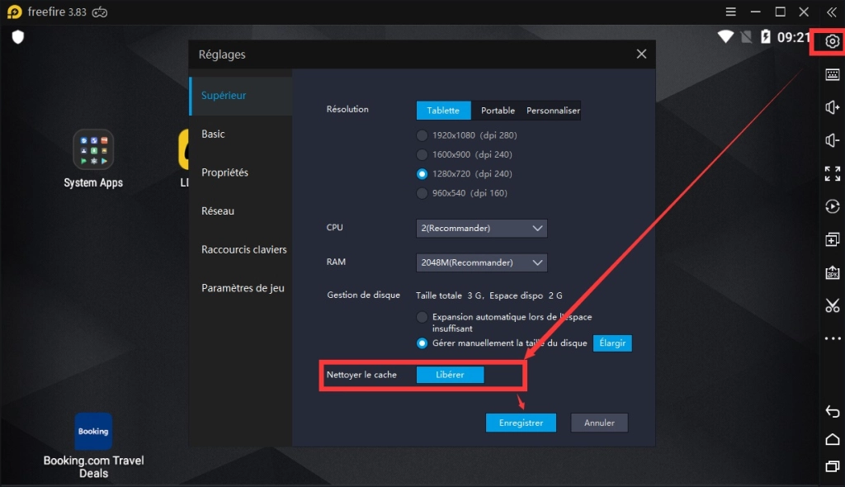Switch to Tablette resolution tab
The width and height of the screenshot is (845, 487).
coord(443,111)
